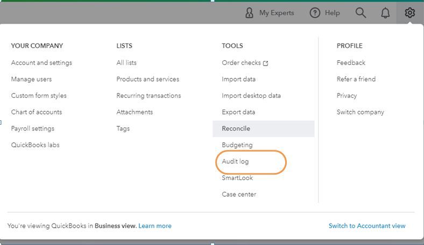Image resolution: width=424 pixels, height=245 pixels.
Task: Click the external link icon beside Order checks
Action: (266, 63)
